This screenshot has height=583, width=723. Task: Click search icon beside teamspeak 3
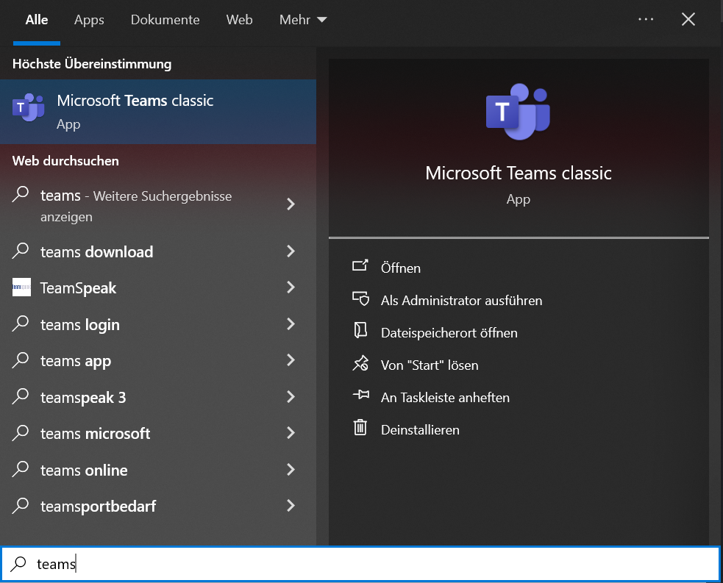click(x=21, y=396)
